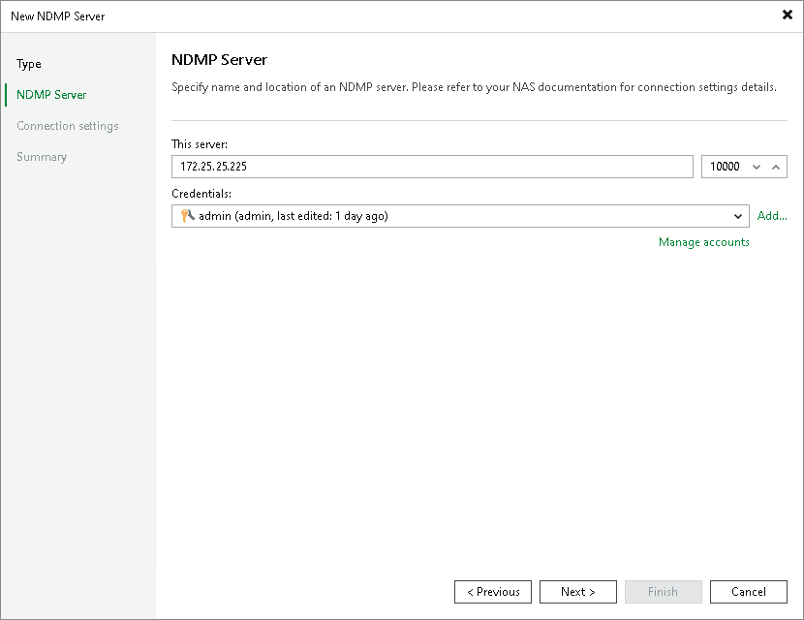Click the 'New NDMP Server' window title

click(x=57, y=16)
